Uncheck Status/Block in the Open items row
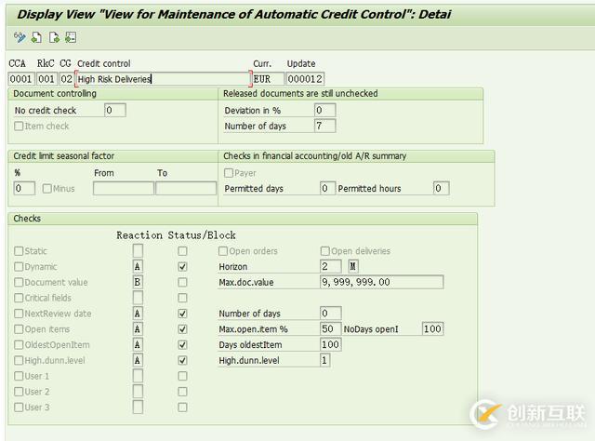The height and width of the screenshot is (441, 595). pyautogui.click(x=182, y=329)
